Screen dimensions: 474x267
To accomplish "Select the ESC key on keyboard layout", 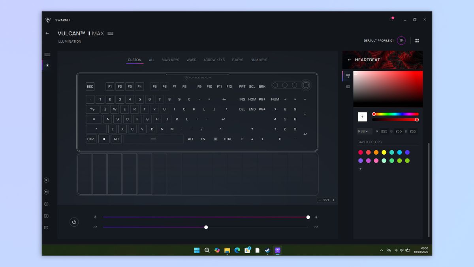I will [x=90, y=87].
